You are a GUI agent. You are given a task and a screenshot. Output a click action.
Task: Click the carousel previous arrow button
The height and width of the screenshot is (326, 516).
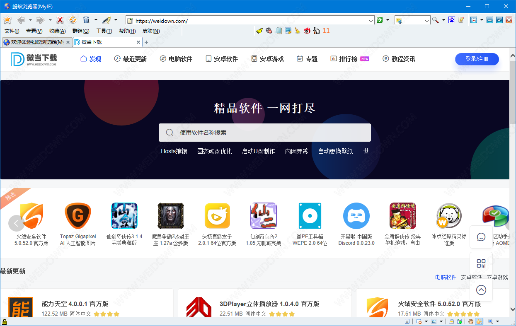[16, 223]
